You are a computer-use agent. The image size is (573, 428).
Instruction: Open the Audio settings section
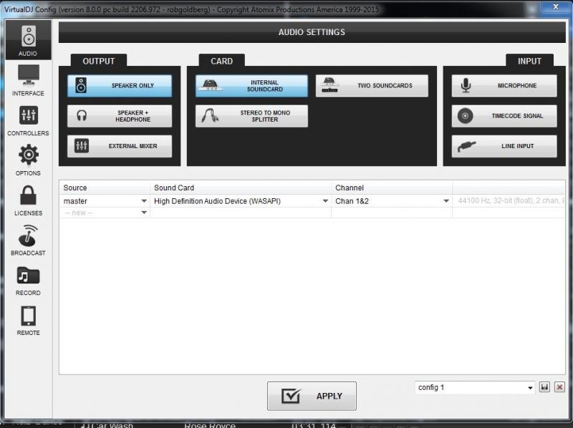28,40
